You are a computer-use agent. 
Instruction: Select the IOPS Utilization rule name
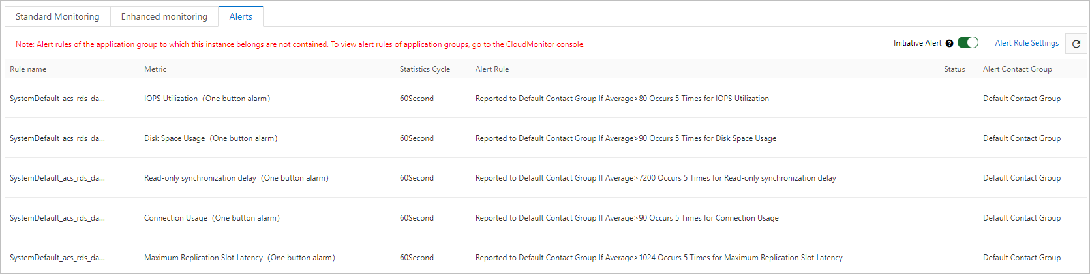(57, 99)
